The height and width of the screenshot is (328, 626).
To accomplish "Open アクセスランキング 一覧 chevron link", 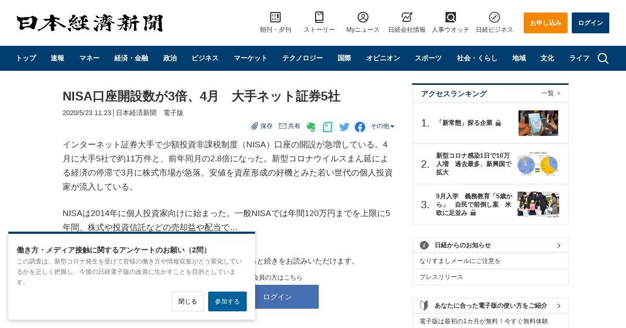I will [x=551, y=93].
